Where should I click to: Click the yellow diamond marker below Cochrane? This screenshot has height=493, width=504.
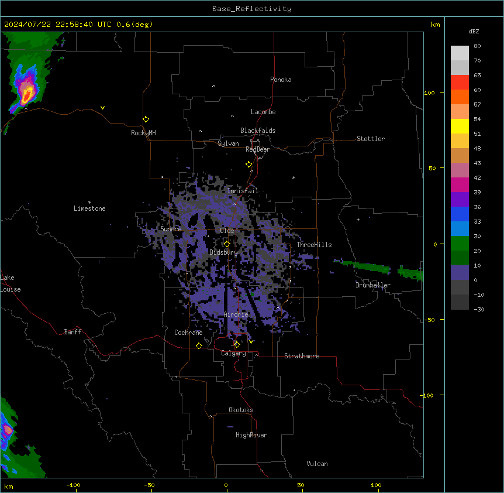[x=199, y=345]
